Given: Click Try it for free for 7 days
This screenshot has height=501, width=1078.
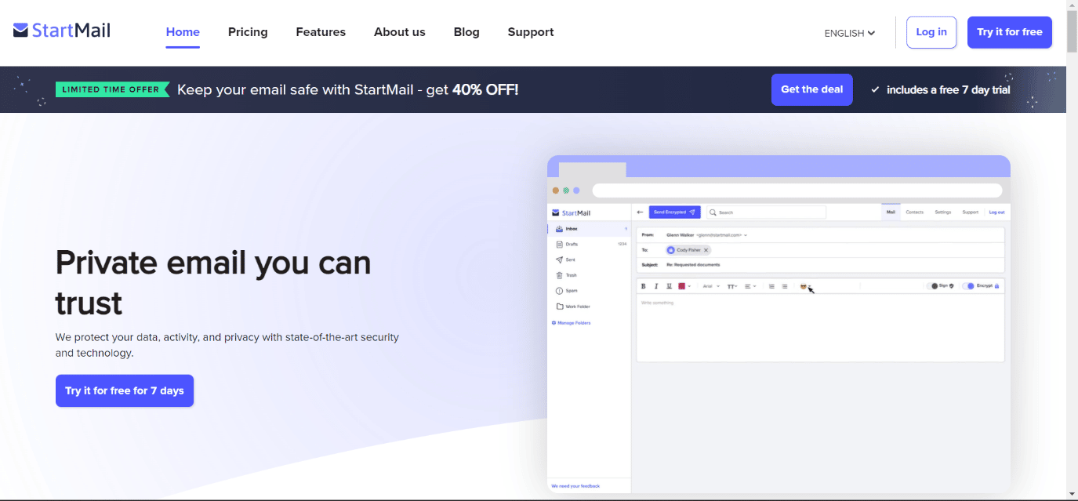Looking at the screenshot, I should point(125,390).
